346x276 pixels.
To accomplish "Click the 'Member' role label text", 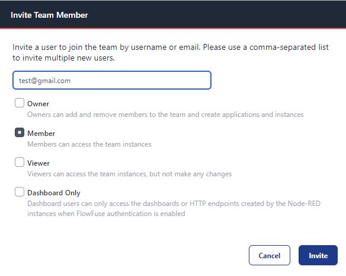I will [x=41, y=134].
